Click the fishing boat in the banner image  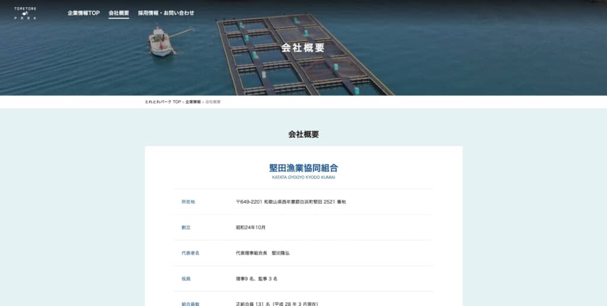[x=161, y=42]
